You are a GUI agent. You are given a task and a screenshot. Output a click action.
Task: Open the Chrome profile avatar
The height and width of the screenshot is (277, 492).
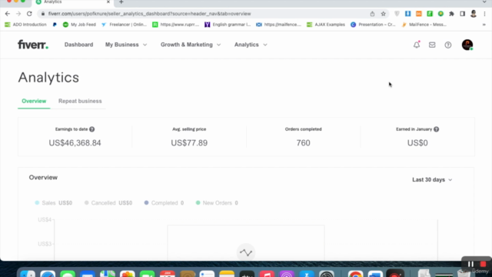[474, 14]
